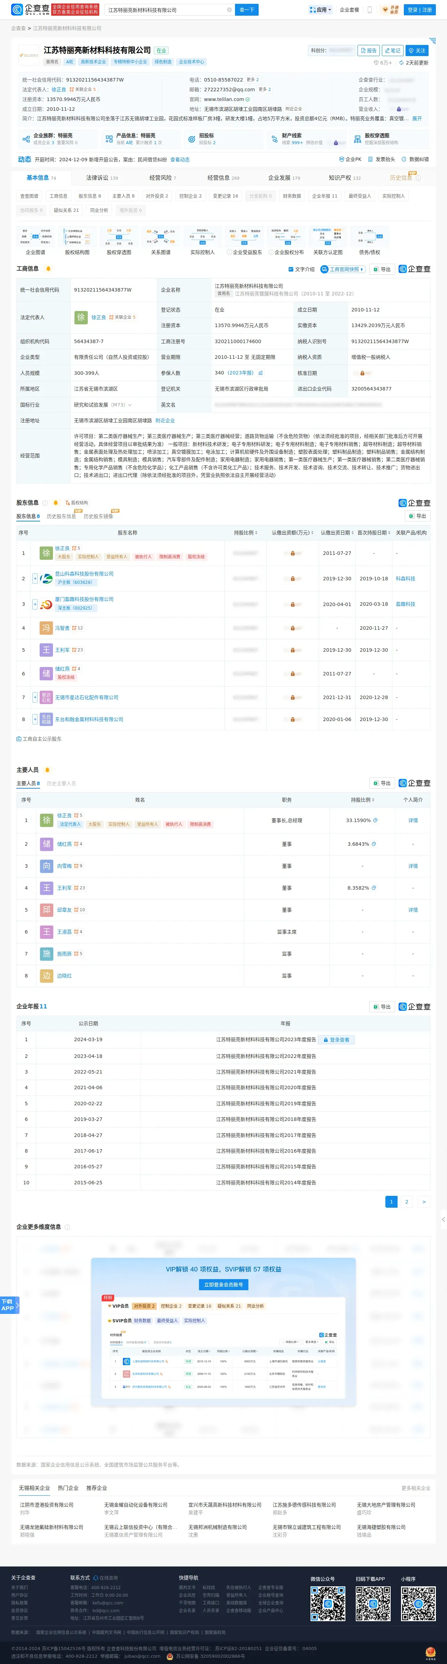Click 数据纠错 icon link
This screenshot has height=1664, width=447.
tap(415, 159)
